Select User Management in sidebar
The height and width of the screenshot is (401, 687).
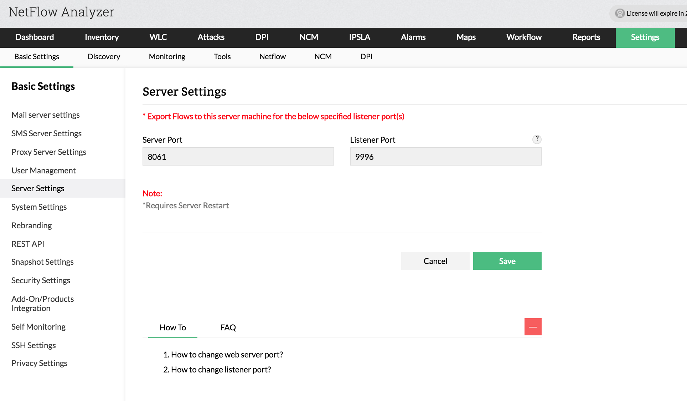tap(43, 171)
